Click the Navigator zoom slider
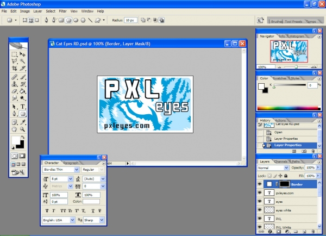This screenshot has width=326, height=236. click(x=296, y=67)
